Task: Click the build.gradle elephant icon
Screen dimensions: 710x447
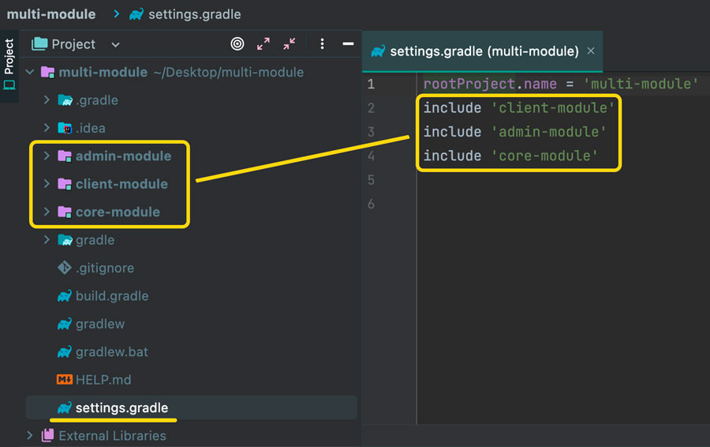Action: pos(65,296)
